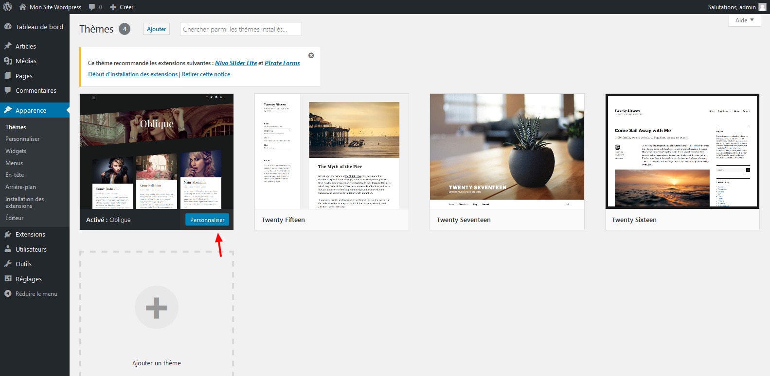Viewport: 770px width, 376px height.
Task: Click the blue Personnaliser button
Action: coord(207,220)
